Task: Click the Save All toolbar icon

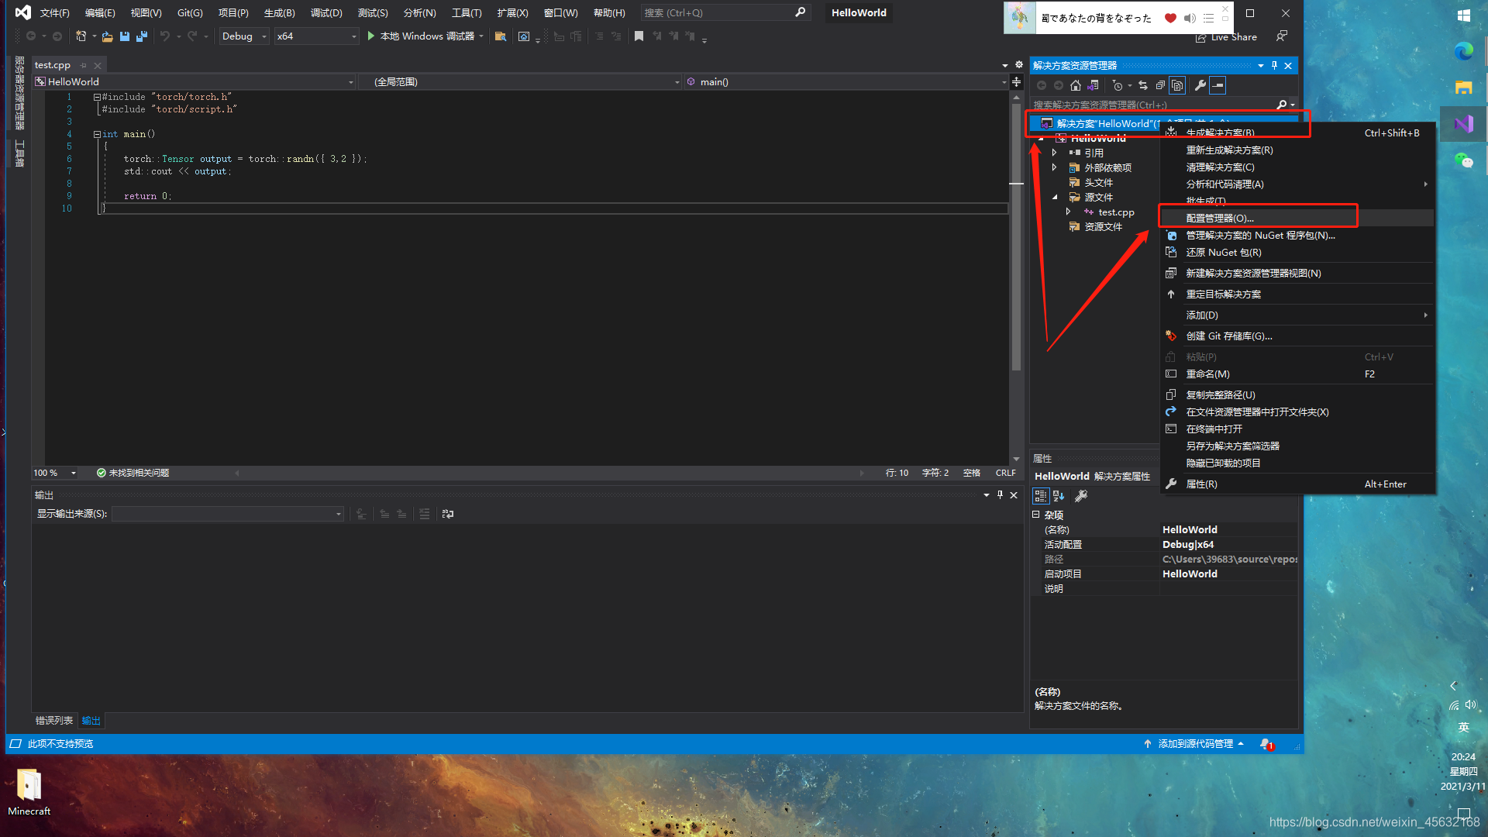Action: tap(142, 36)
